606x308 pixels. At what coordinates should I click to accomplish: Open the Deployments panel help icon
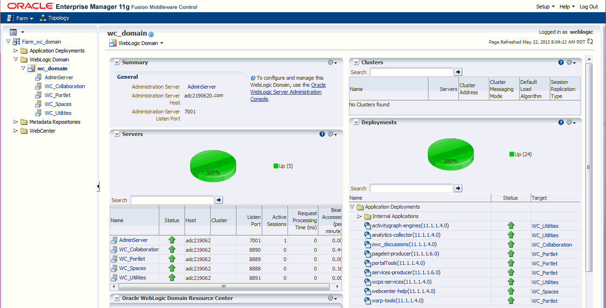point(561,122)
